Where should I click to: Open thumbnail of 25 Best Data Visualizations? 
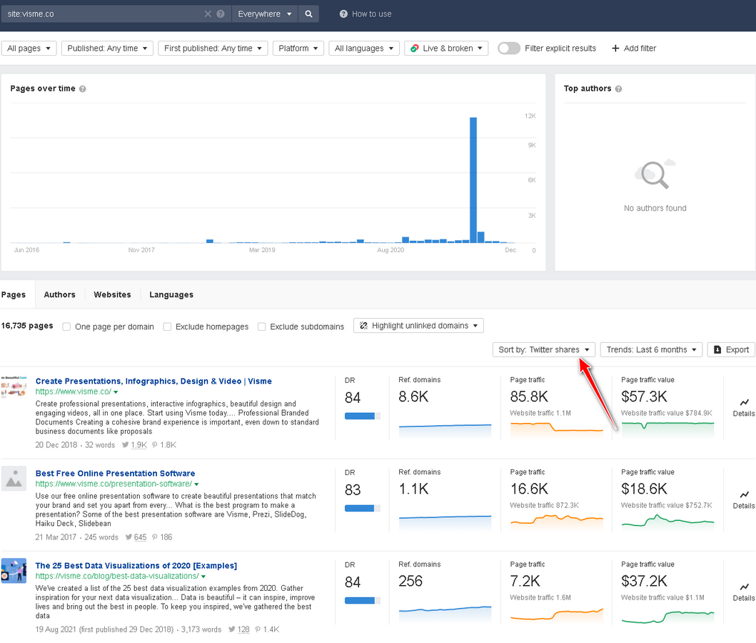14,571
